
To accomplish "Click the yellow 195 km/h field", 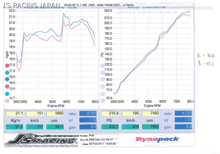I will (x=131, y=113).
